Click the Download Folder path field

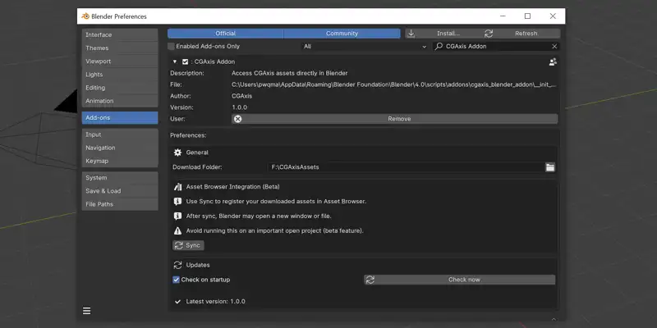click(407, 167)
